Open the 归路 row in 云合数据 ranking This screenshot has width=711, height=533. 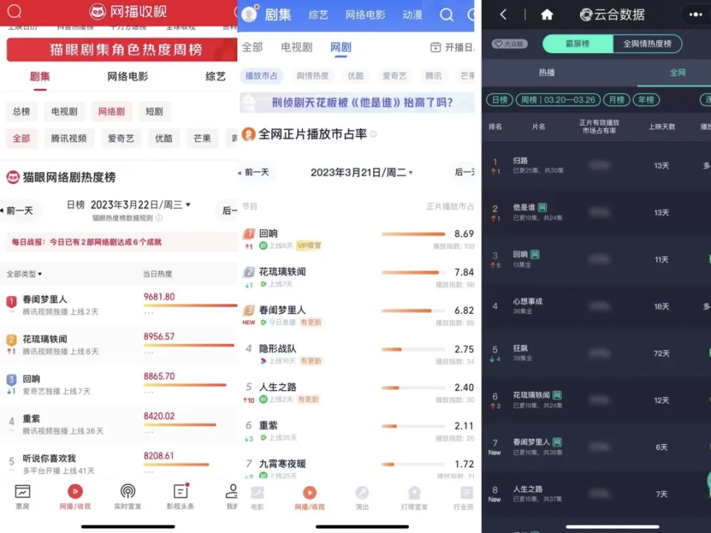(x=596, y=166)
